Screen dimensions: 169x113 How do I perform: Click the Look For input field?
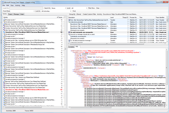coord(26,8)
